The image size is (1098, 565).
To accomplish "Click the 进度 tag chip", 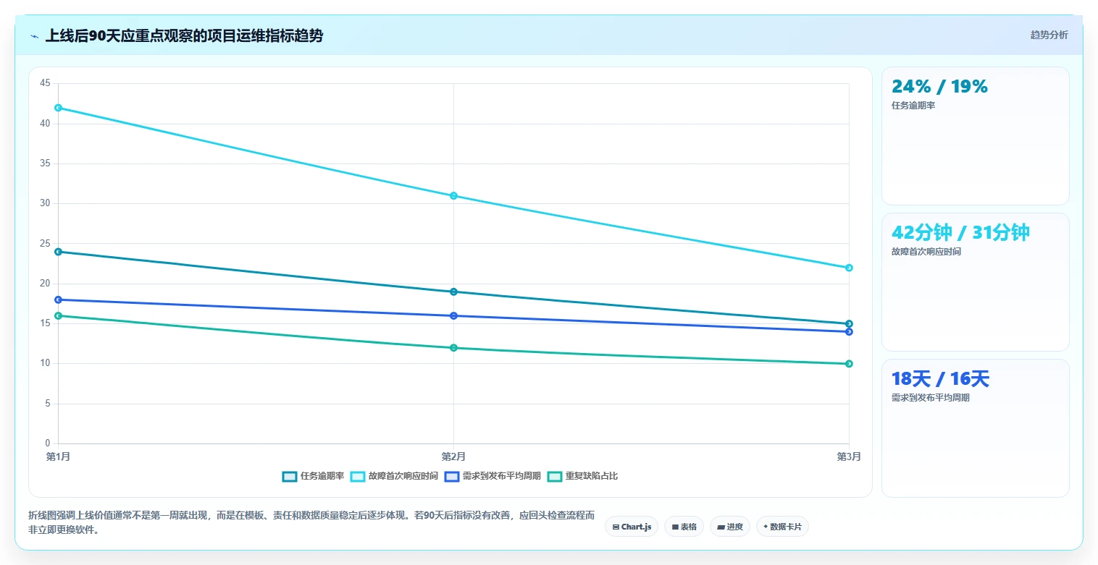I will 730,527.
